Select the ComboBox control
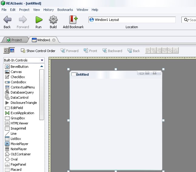The height and width of the screenshot is (172, 196). tap(15, 82)
